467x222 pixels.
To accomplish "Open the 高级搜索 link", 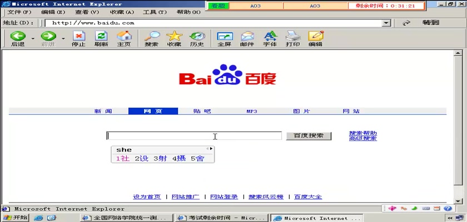I will [362, 138].
